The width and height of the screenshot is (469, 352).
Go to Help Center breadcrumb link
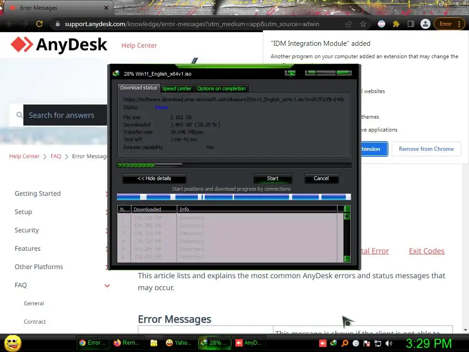[24, 156]
